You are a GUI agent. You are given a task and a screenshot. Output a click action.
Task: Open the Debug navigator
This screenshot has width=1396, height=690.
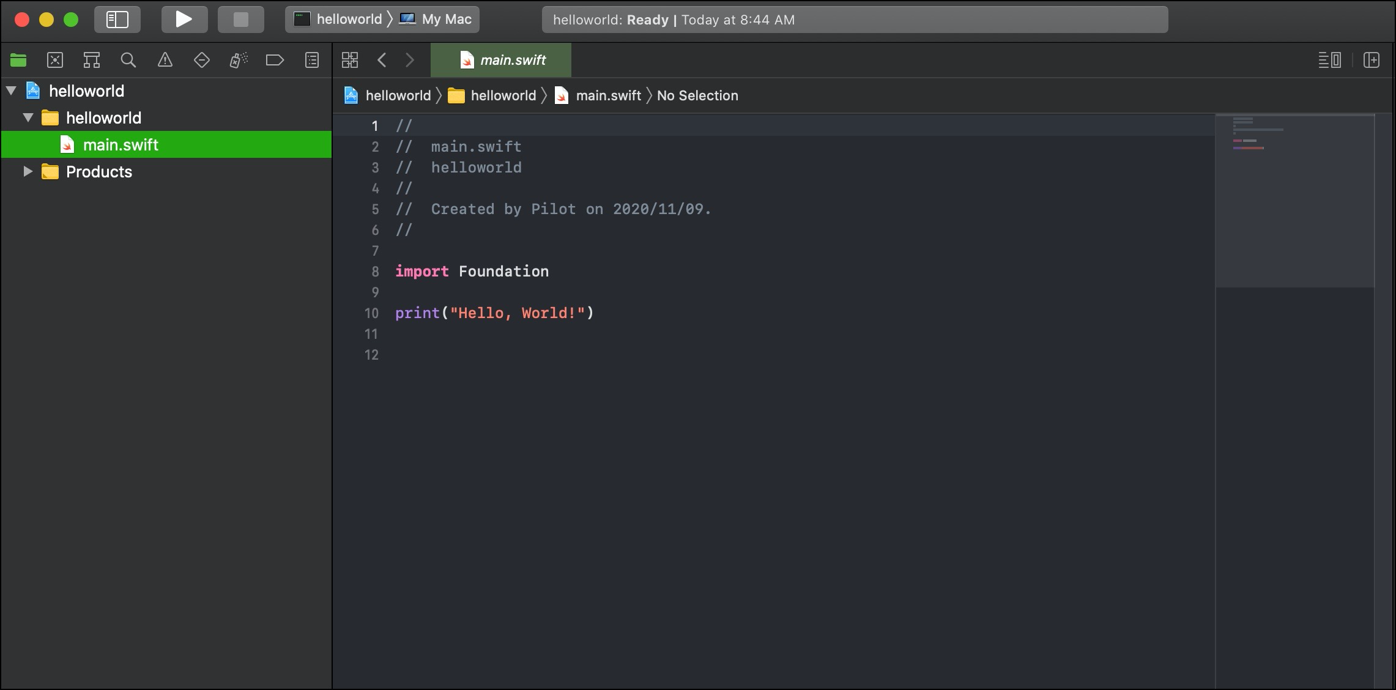pos(239,60)
